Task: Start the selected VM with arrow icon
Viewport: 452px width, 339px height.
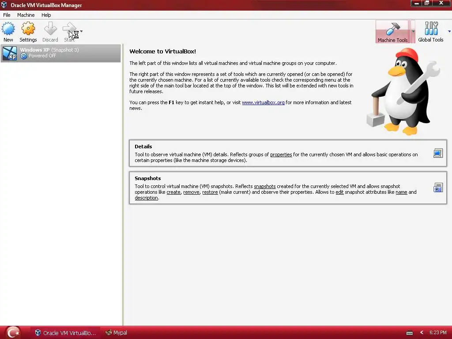Action: [69, 29]
